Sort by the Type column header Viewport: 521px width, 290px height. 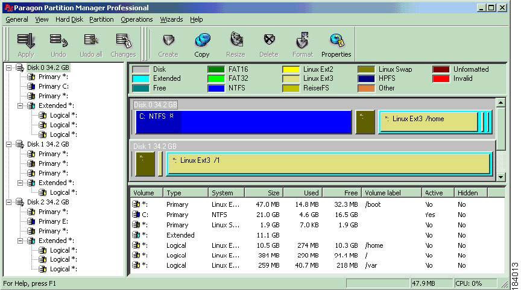tap(185, 193)
